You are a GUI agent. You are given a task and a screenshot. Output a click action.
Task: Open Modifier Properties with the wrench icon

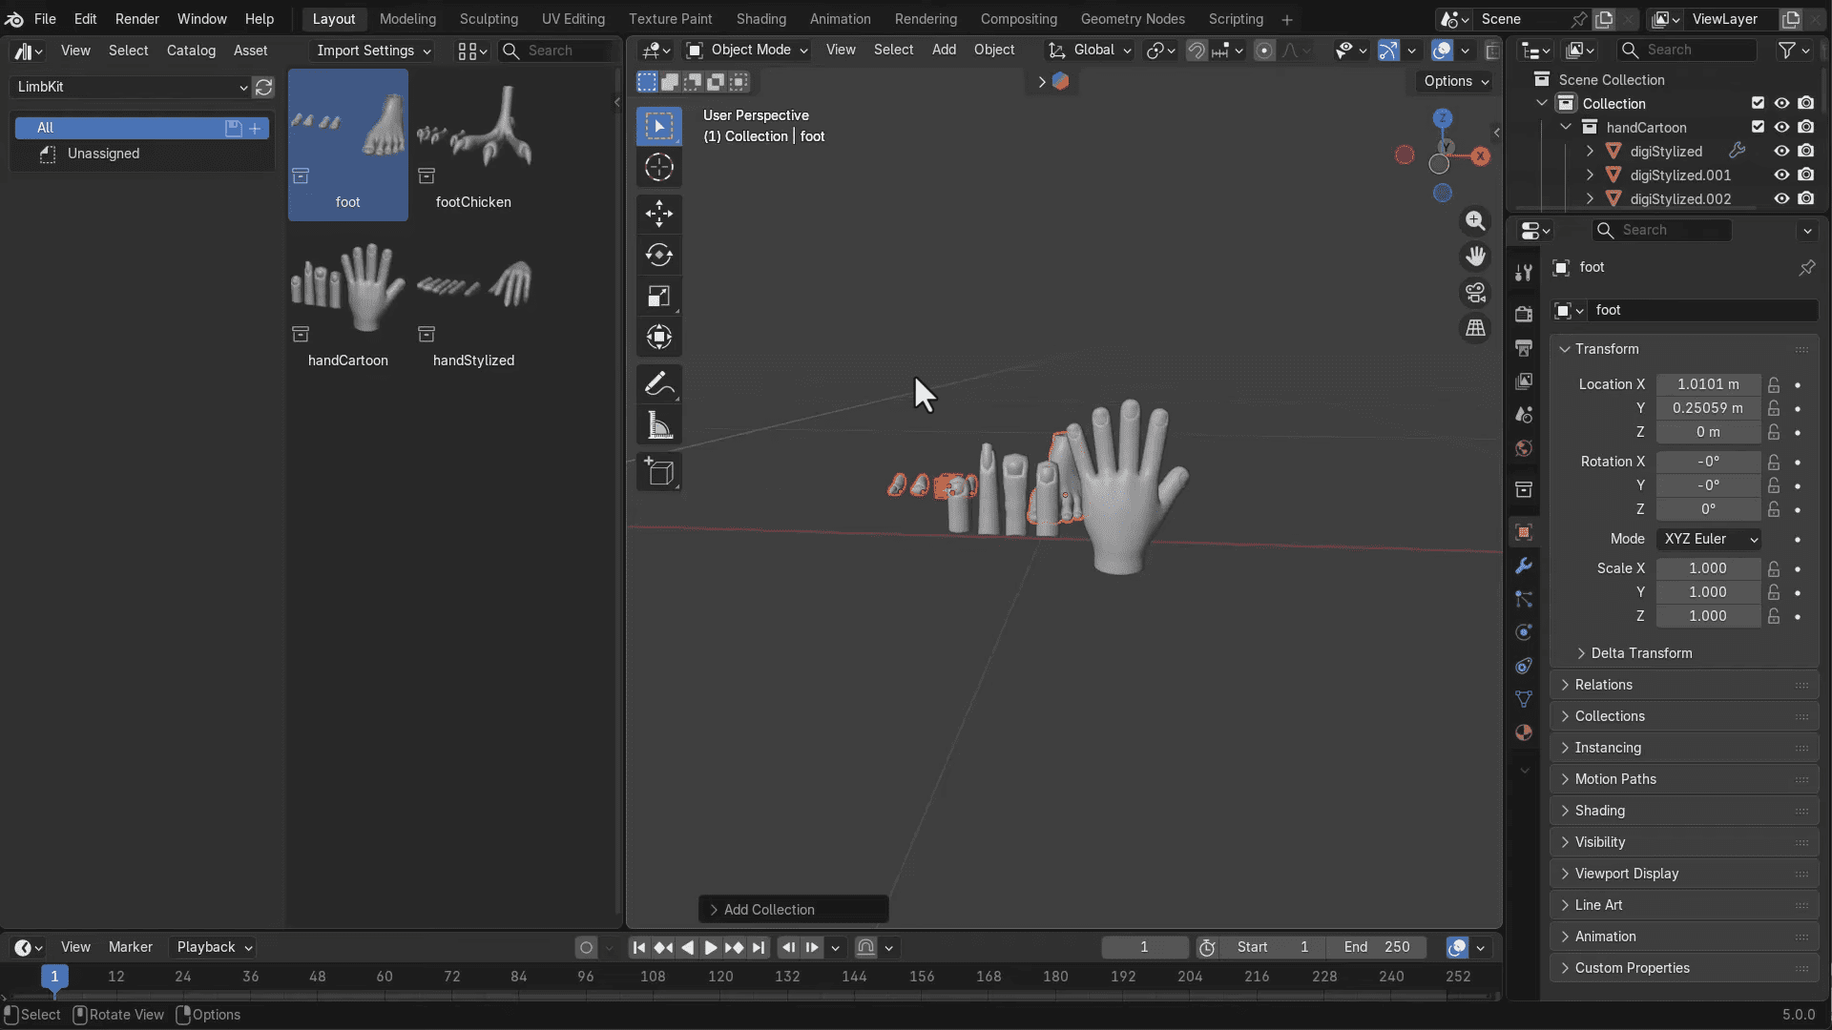coord(1523,566)
